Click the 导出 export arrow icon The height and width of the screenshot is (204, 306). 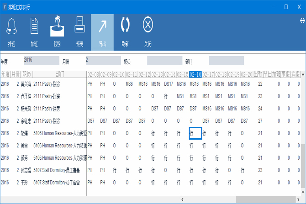pos(102,26)
